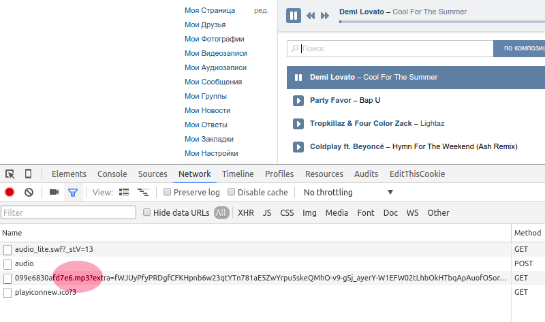Open Мои Группы link
This screenshot has height=322, width=545.
coord(206,96)
